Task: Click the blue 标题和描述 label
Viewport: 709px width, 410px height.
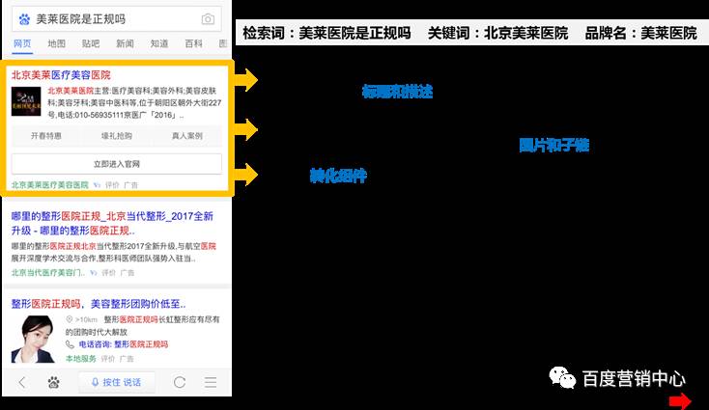Action: point(397,92)
